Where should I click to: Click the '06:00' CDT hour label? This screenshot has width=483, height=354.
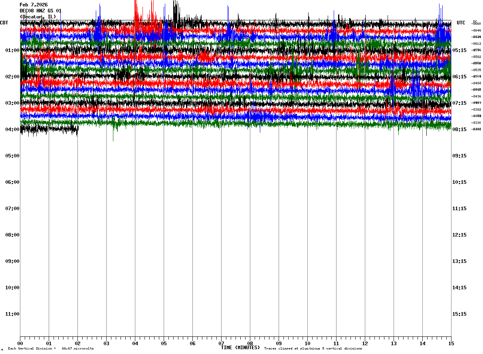(12, 182)
